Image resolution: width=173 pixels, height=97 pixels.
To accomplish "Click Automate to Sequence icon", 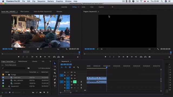I will pyautogui.click(x=33, y=92).
